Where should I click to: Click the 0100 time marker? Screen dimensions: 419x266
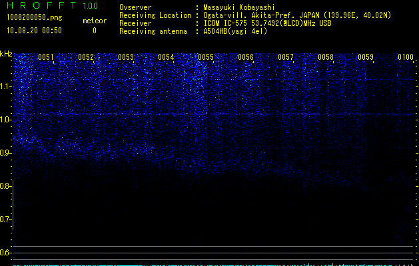406,57
